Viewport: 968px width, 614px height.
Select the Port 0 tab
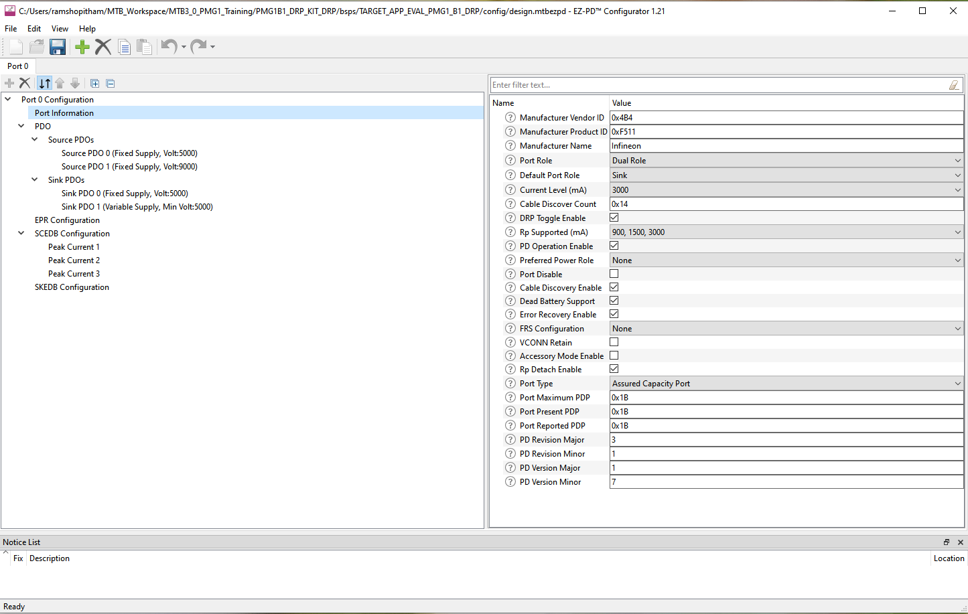pyautogui.click(x=18, y=66)
